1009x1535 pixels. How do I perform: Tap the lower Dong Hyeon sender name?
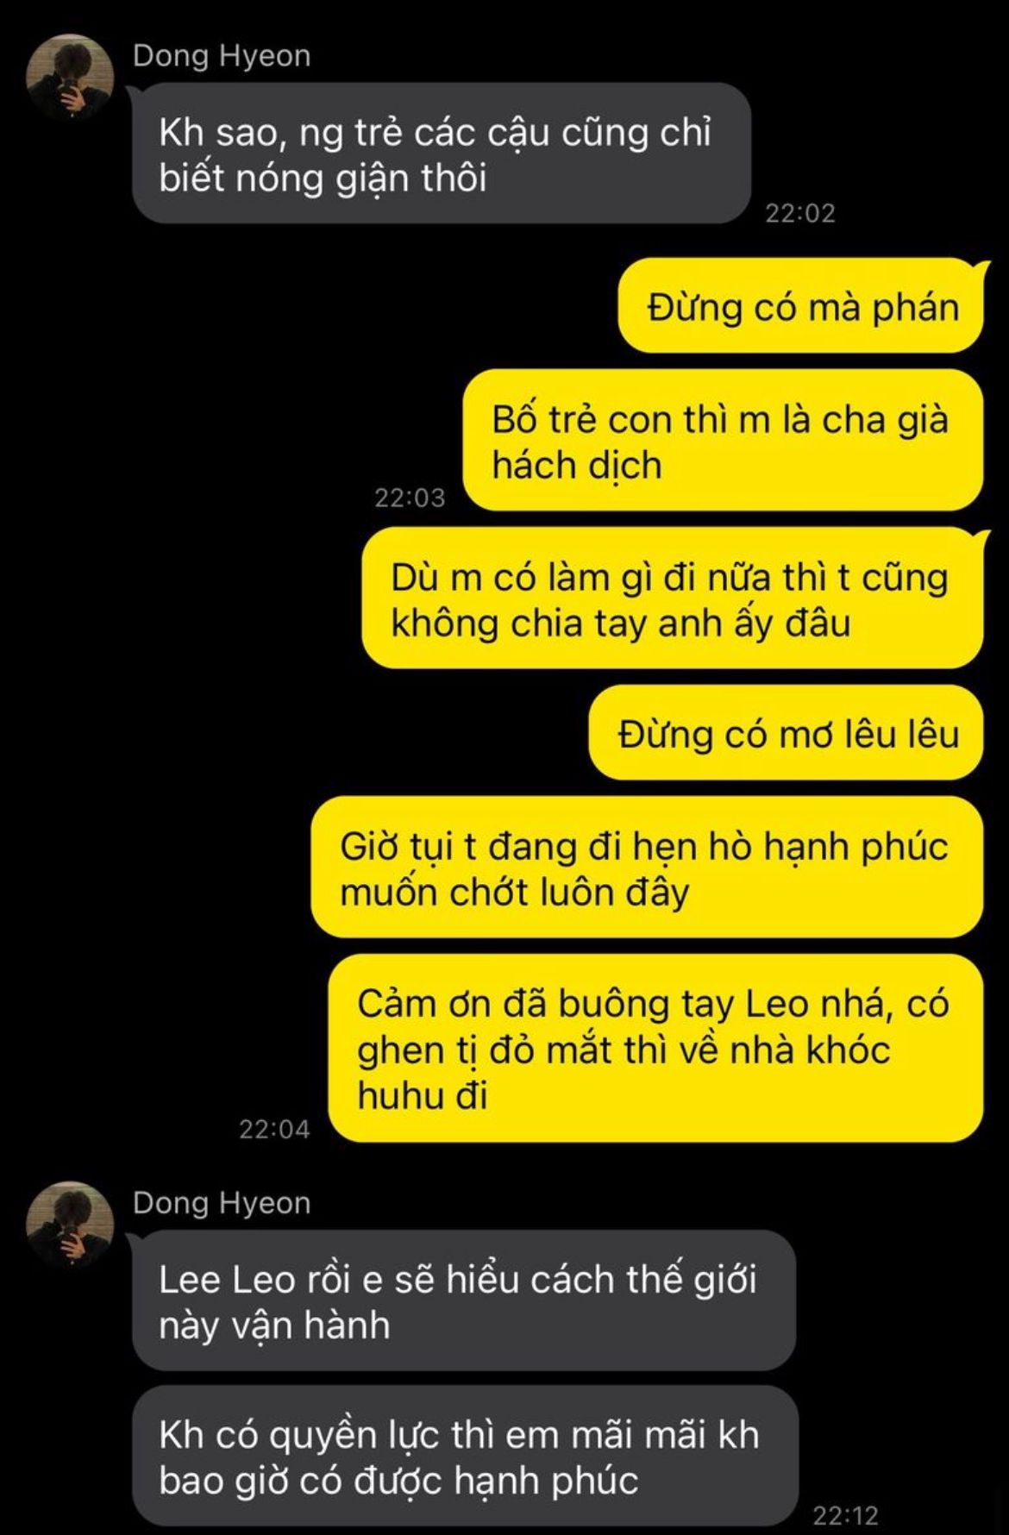point(222,1203)
